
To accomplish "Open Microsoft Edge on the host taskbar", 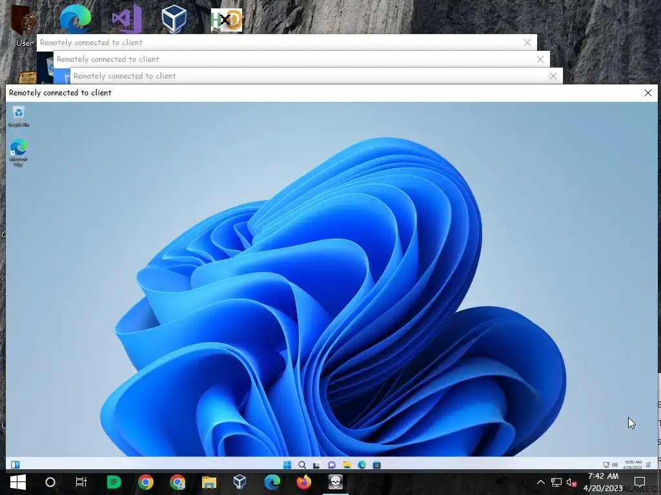I will (272, 482).
